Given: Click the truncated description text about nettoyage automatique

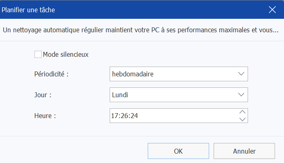Looking at the screenshot, I should pos(140,30).
